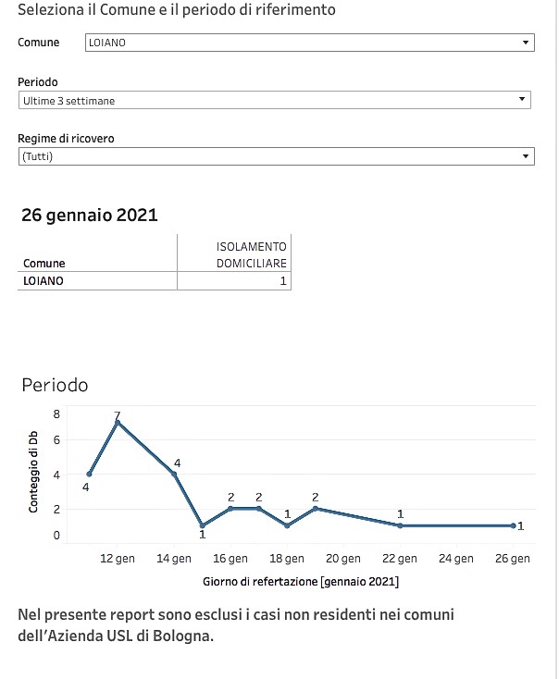Select the value 1 cell for LOIANO

(234, 281)
